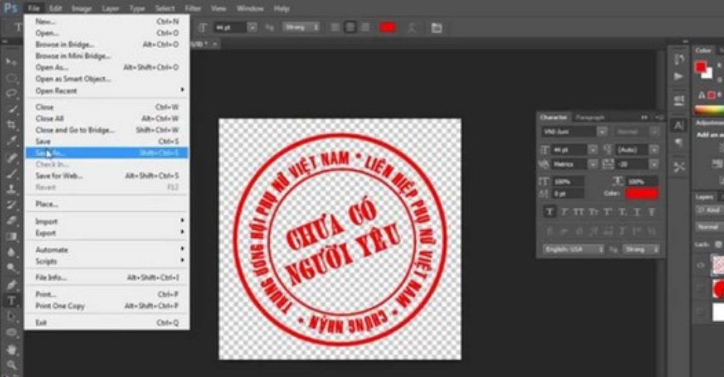Click foreground color swatch in Color panel
724x377 pixels.
[x=700, y=67]
